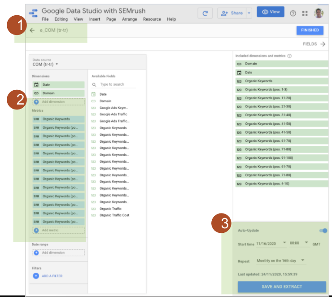Click the plus icon for Add metric
The height and width of the screenshot is (297, 332).
pos(36,230)
